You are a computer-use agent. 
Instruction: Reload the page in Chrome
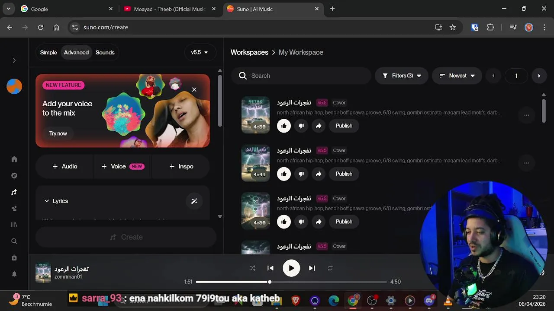41,27
